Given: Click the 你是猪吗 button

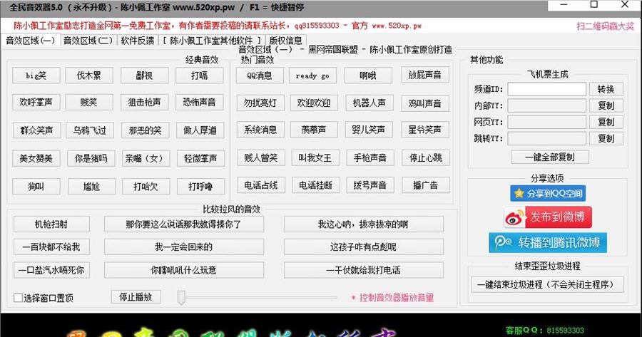Looking at the screenshot, I should 91,158.
